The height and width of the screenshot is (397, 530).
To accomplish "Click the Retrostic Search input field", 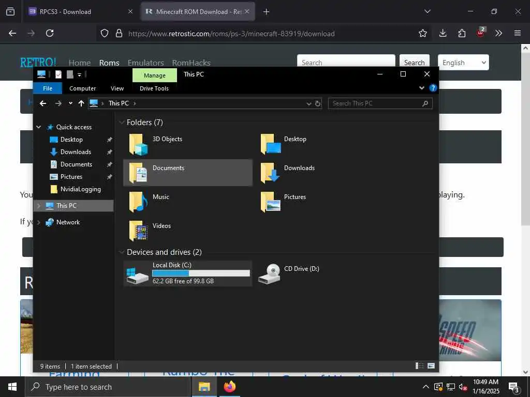I will tap(346, 62).
